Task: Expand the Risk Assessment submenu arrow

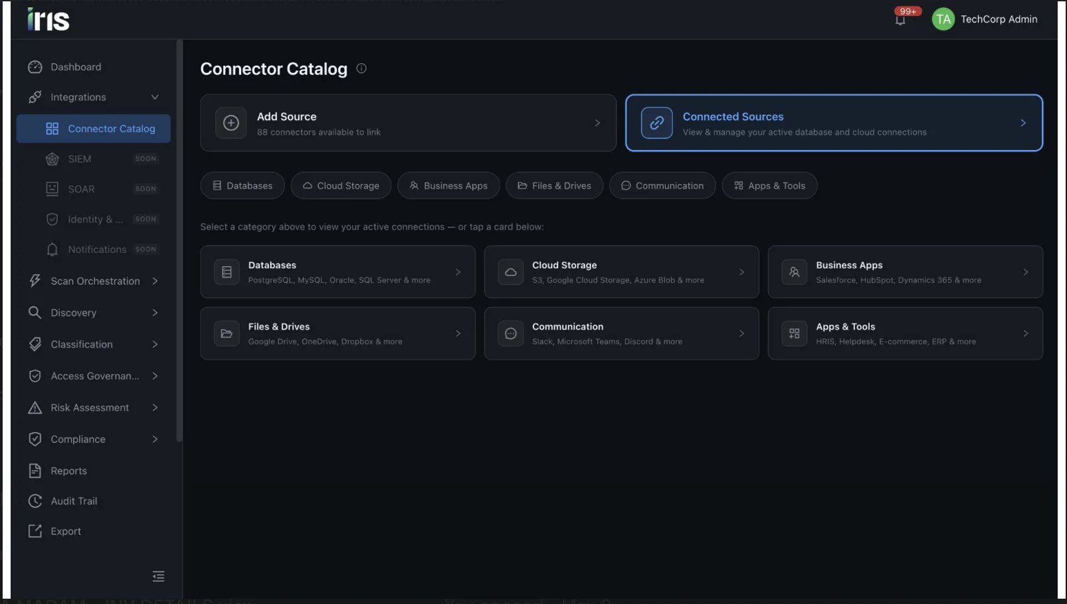Action: 155,408
